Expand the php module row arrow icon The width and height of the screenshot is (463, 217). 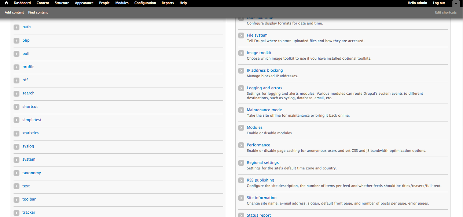point(16,40)
